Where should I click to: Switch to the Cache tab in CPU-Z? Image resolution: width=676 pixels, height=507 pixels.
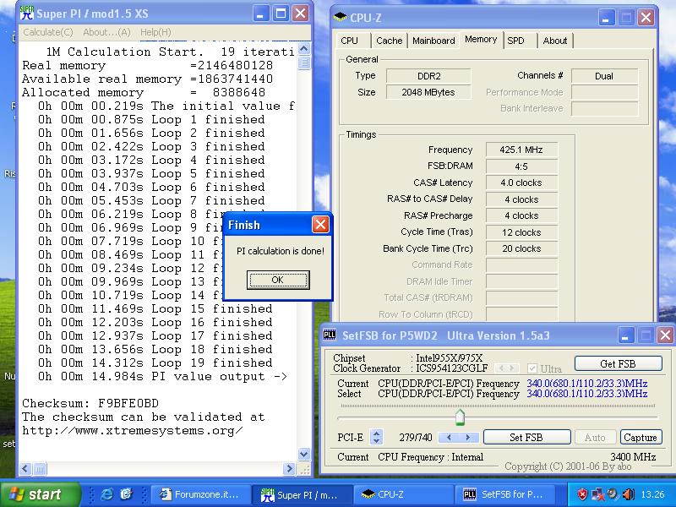(390, 41)
